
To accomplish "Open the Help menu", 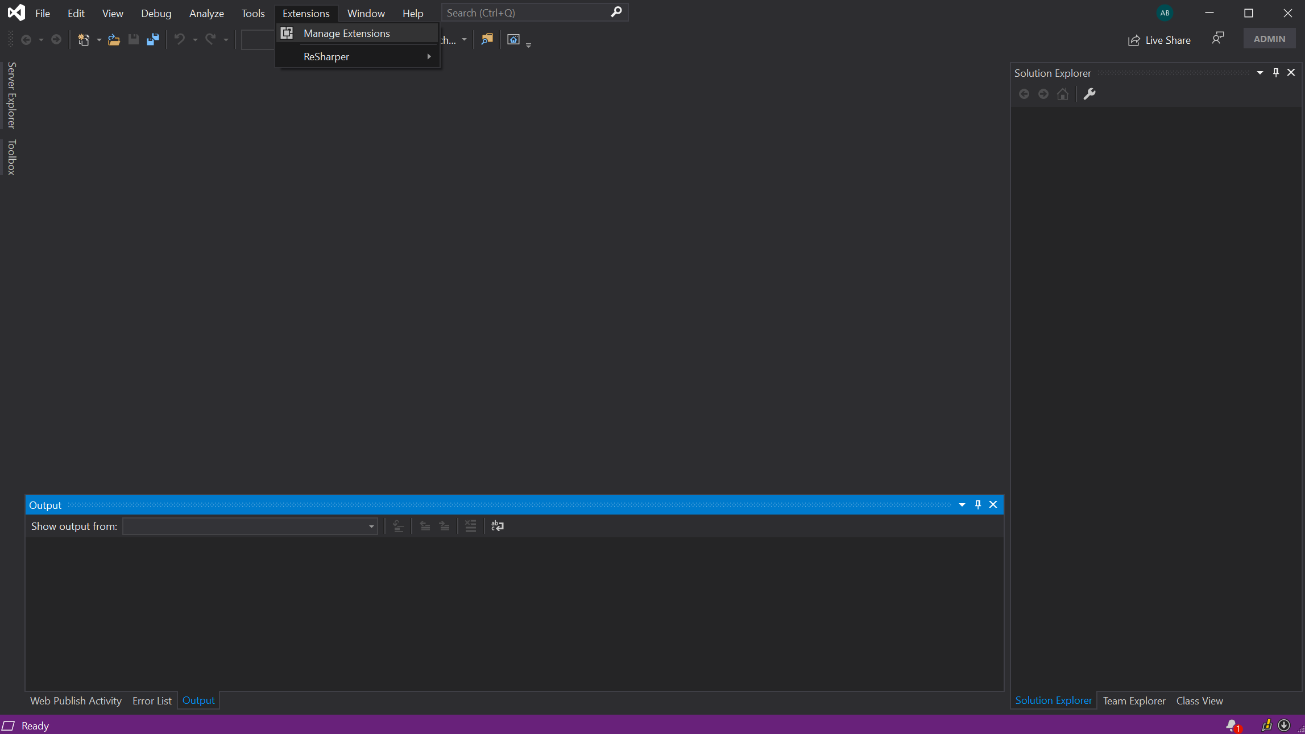I will point(413,13).
